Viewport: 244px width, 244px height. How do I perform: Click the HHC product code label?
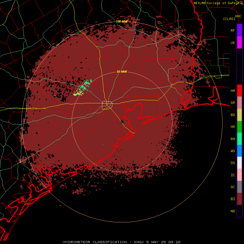pyautogui.click(x=238, y=16)
